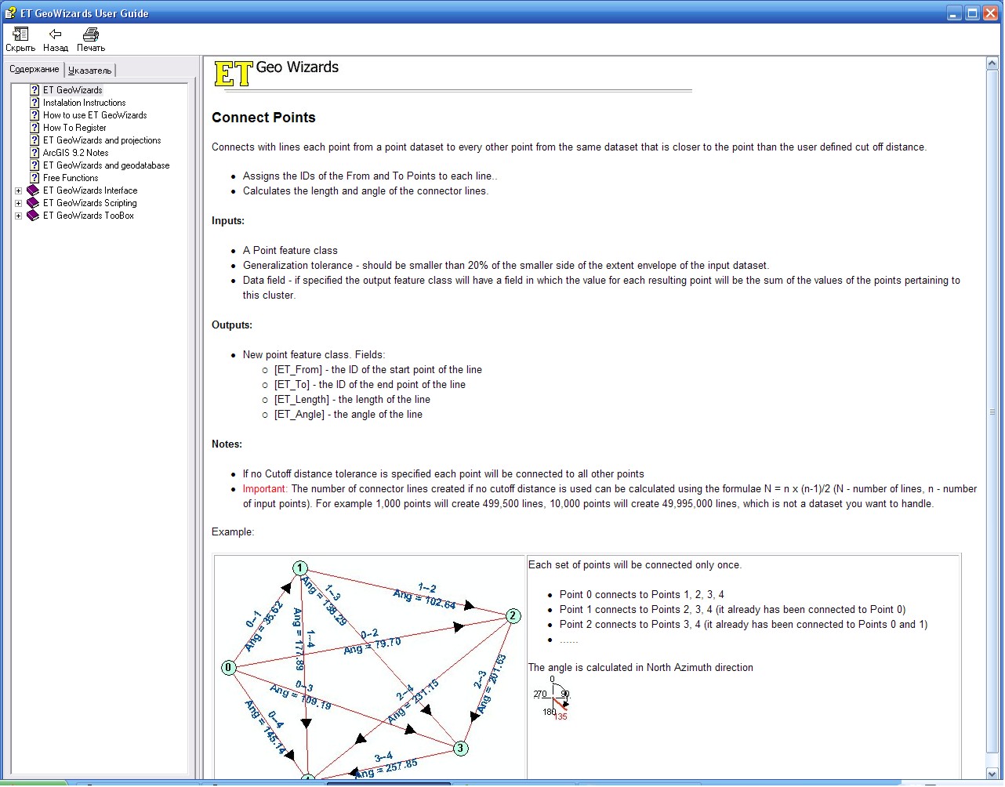Click the [ET_To] field description
Screen dimensions: 1005x787
370,385
